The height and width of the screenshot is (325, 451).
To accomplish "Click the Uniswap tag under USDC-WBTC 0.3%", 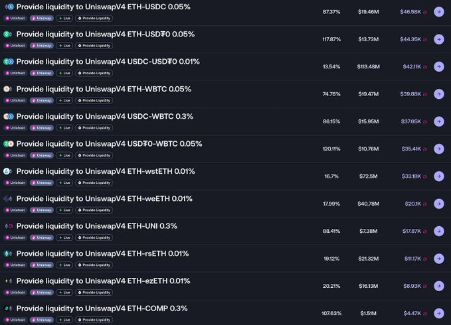I will [42, 128].
